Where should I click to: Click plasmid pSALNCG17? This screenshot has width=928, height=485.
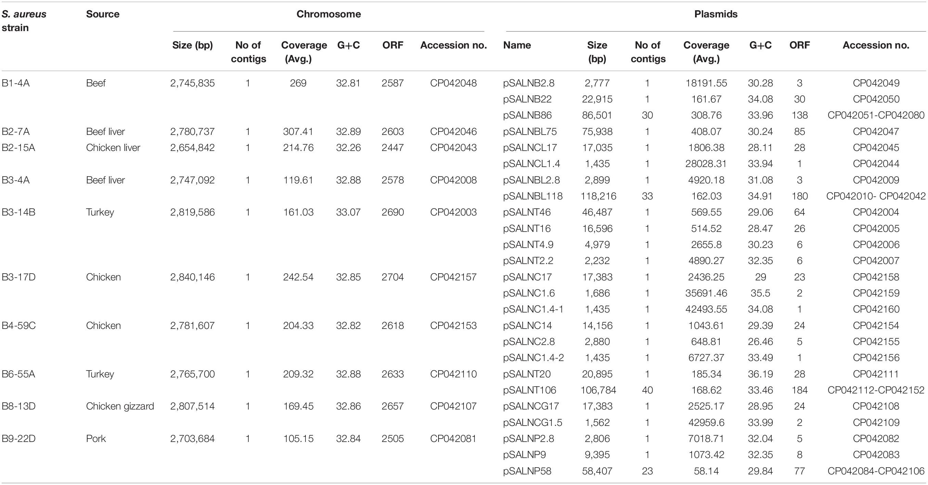pos(531,406)
